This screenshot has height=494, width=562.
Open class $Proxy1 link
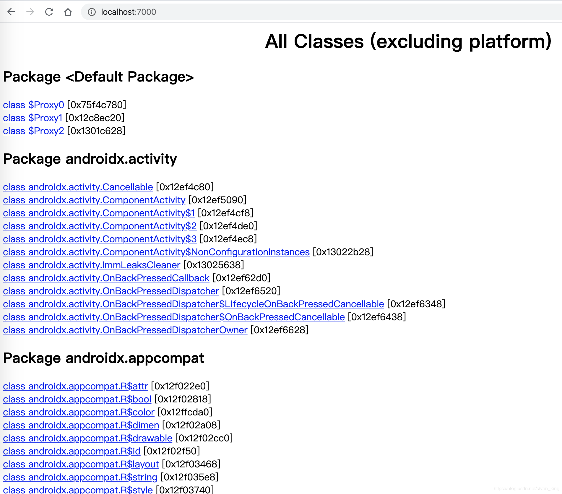33,118
